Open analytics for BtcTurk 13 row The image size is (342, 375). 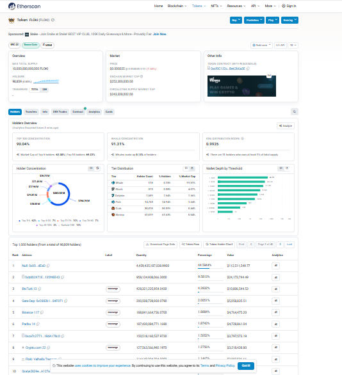(x=275, y=289)
